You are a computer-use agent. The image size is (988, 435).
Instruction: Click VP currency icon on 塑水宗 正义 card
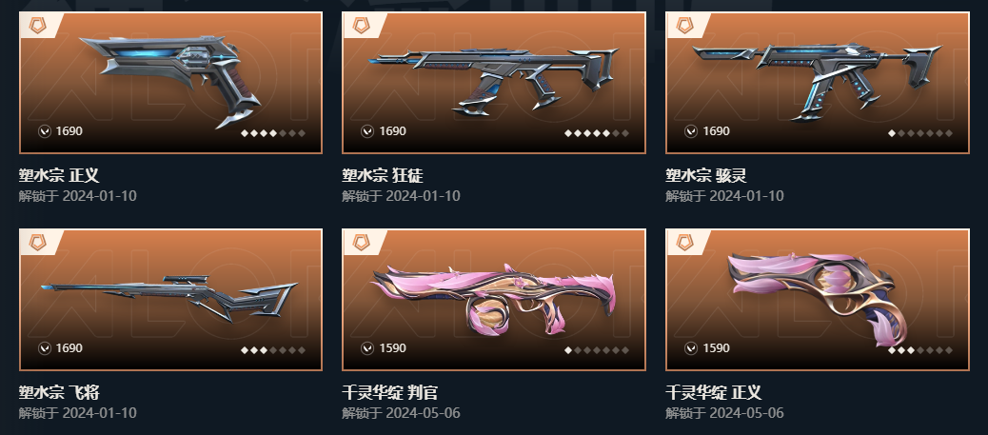[44, 131]
